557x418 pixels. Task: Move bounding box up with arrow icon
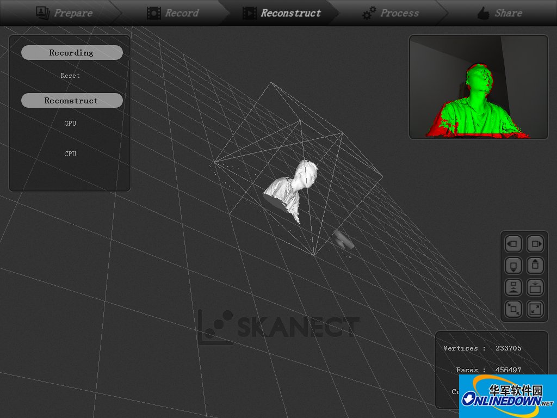(x=535, y=266)
